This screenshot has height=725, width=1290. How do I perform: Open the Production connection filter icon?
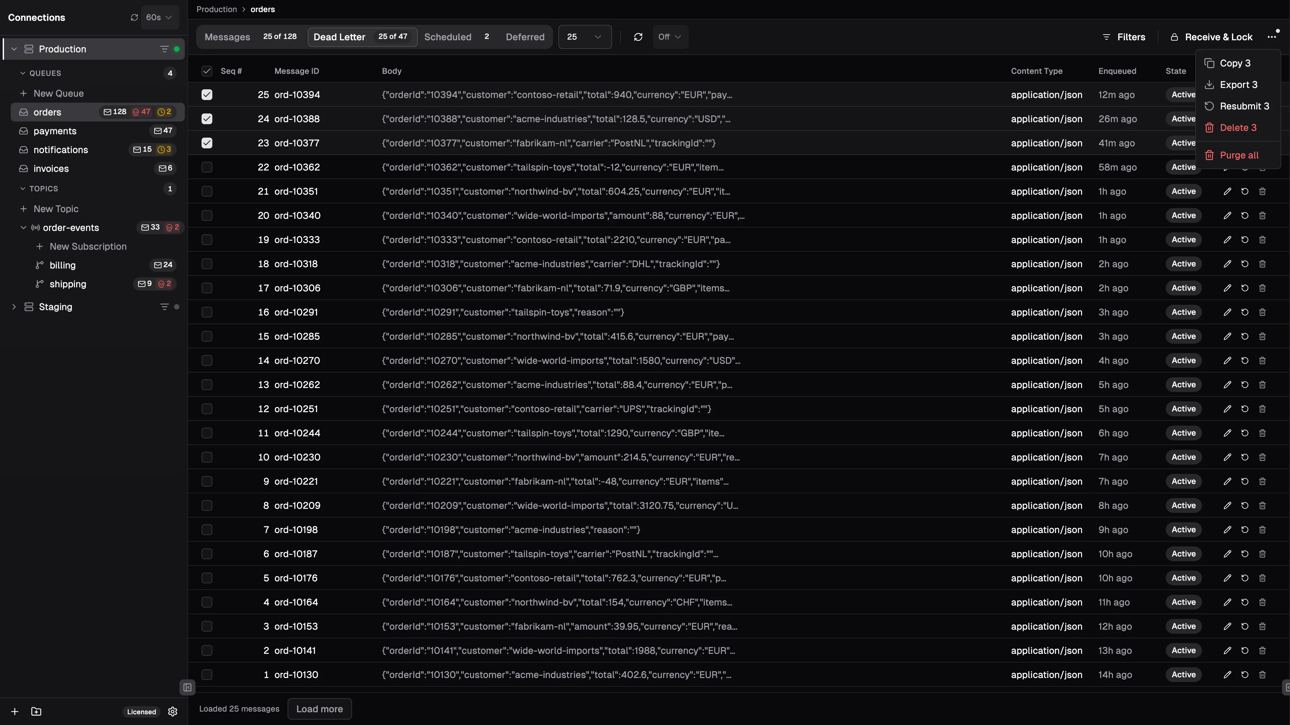tap(164, 49)
